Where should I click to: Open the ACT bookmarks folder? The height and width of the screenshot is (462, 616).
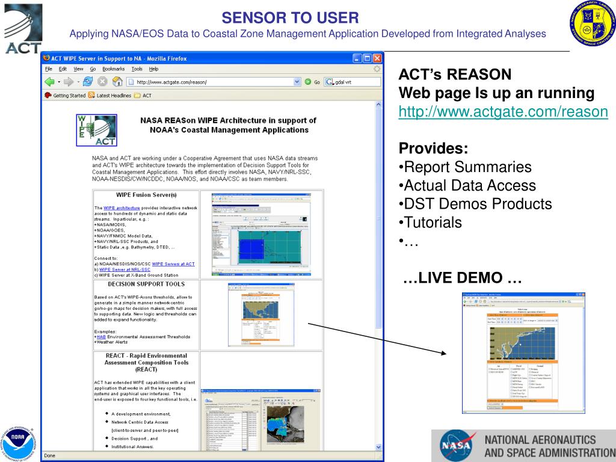143,95
